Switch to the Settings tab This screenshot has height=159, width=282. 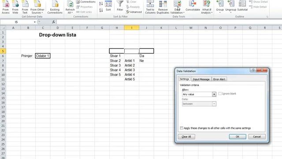click(x=184, y=79)
